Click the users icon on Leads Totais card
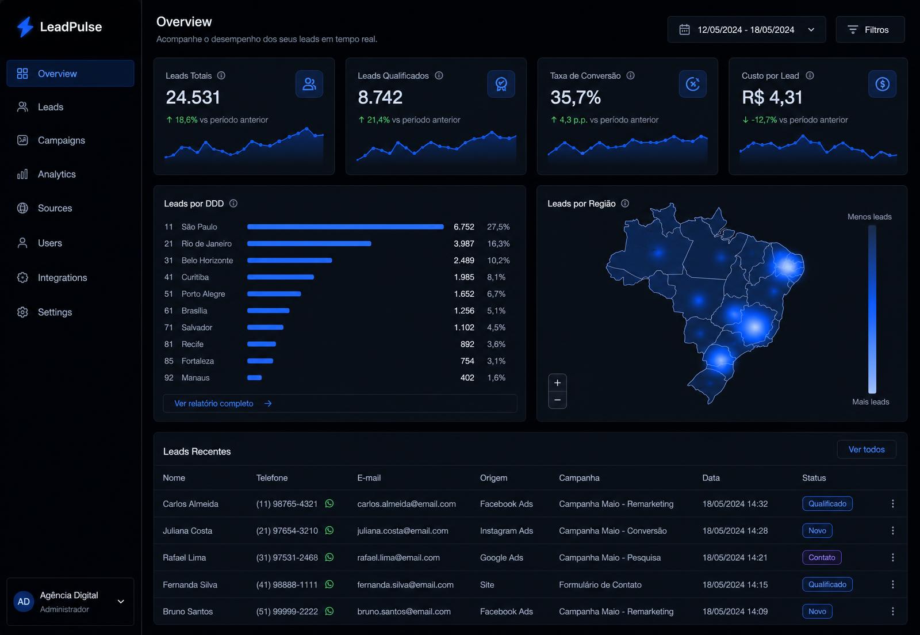 pyautogui.click(x=309, y=84)
